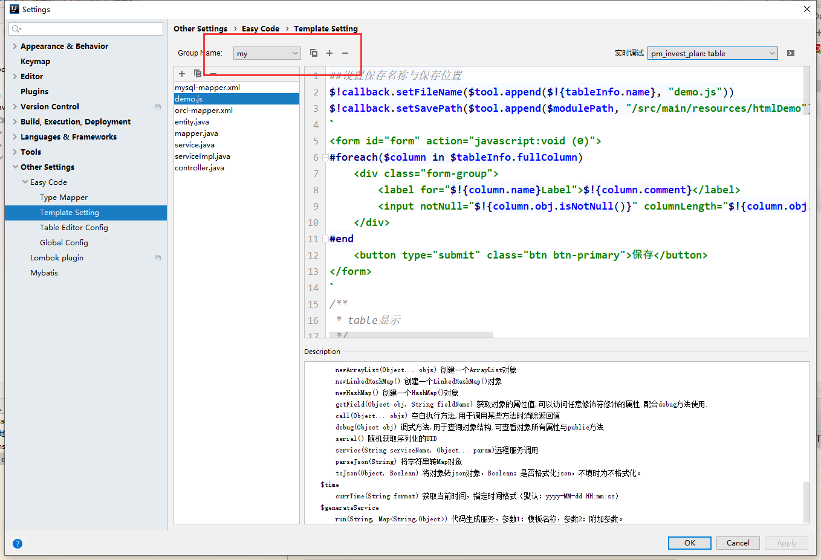Click the form id="form" code line
This screenshot has width=821, height=560.
465,141
